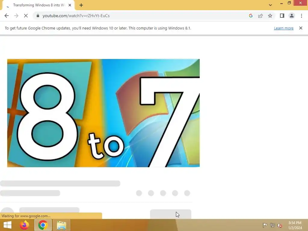This screenshot has width=308, height=231.
Task: Open the tab search chevron
Action: coord(270,5)
